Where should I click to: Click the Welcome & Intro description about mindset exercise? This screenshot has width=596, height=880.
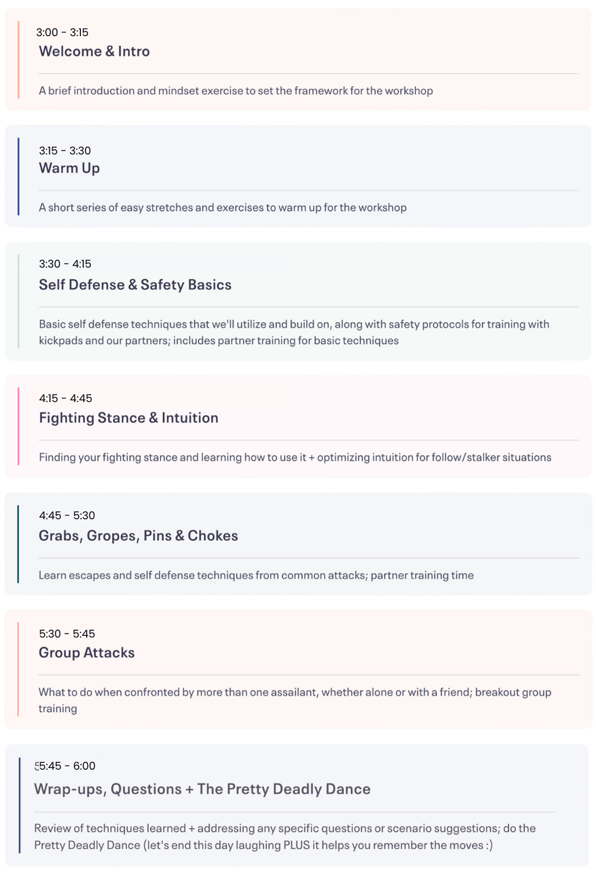[236, 91]
